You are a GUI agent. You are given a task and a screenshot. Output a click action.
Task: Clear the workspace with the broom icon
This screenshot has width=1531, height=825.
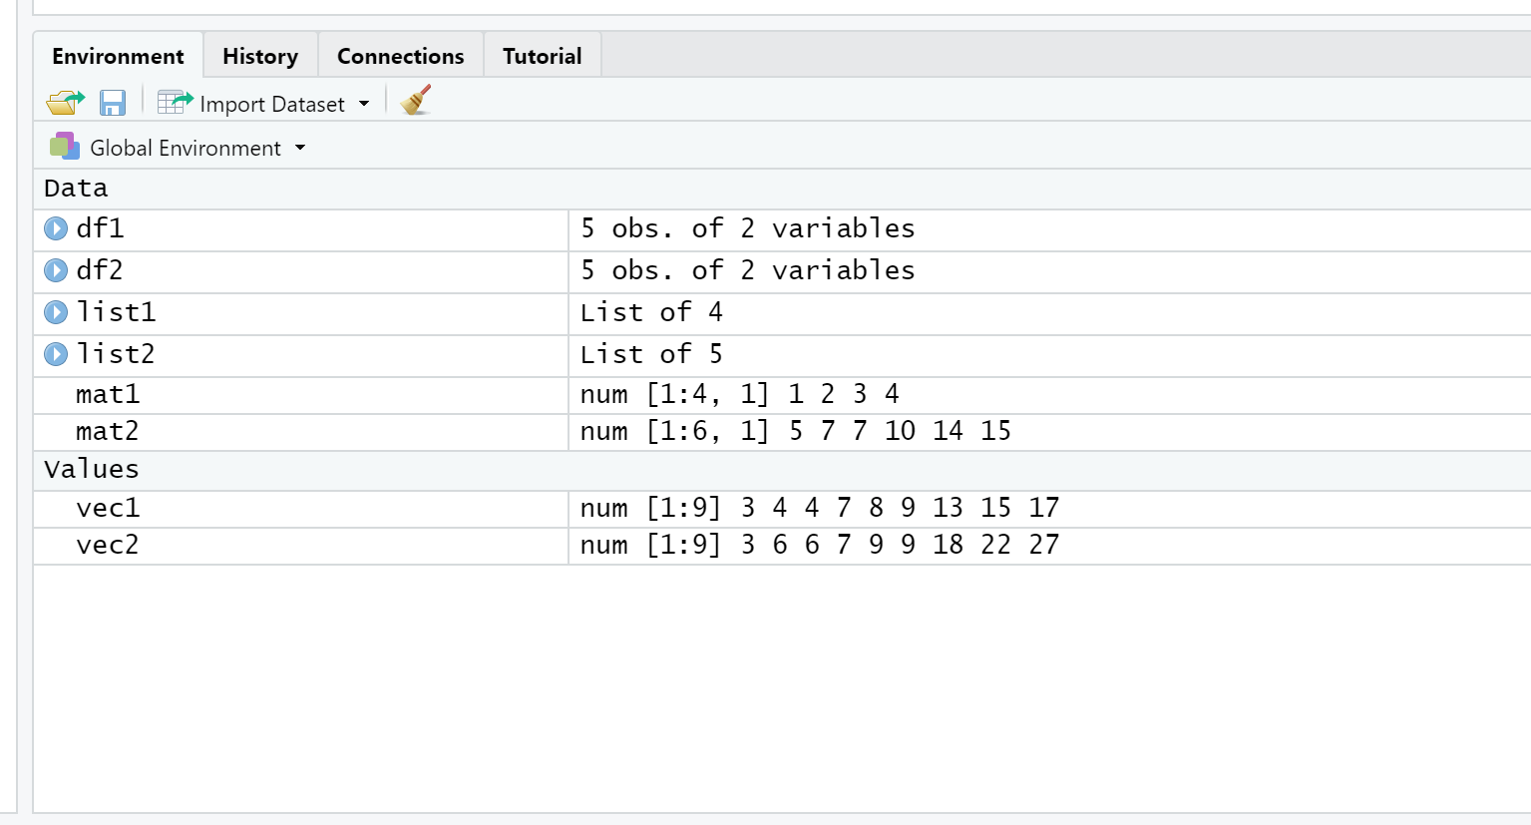[x=416, y=100]
